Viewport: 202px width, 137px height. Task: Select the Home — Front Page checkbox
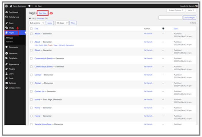(x=31, y=100)
